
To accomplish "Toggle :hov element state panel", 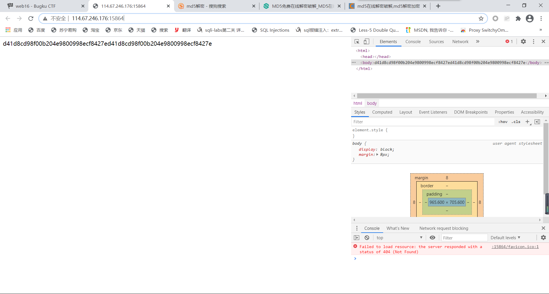I will [x=503, y=122].
